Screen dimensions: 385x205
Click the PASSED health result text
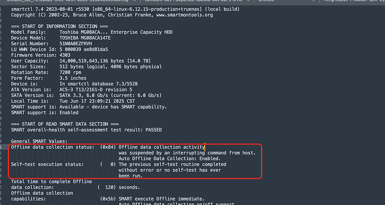click(153, 130)
